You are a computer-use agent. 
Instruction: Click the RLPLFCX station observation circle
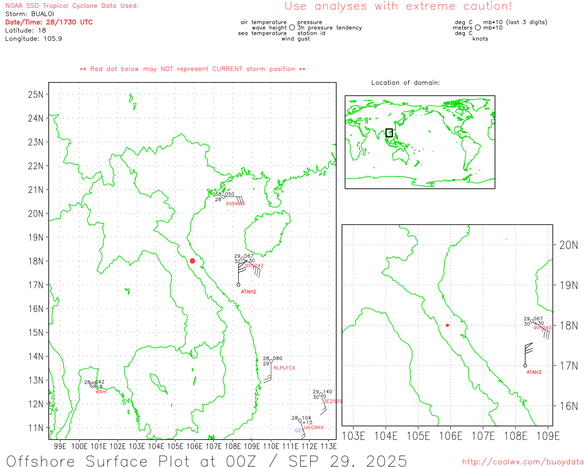(271, 361)
